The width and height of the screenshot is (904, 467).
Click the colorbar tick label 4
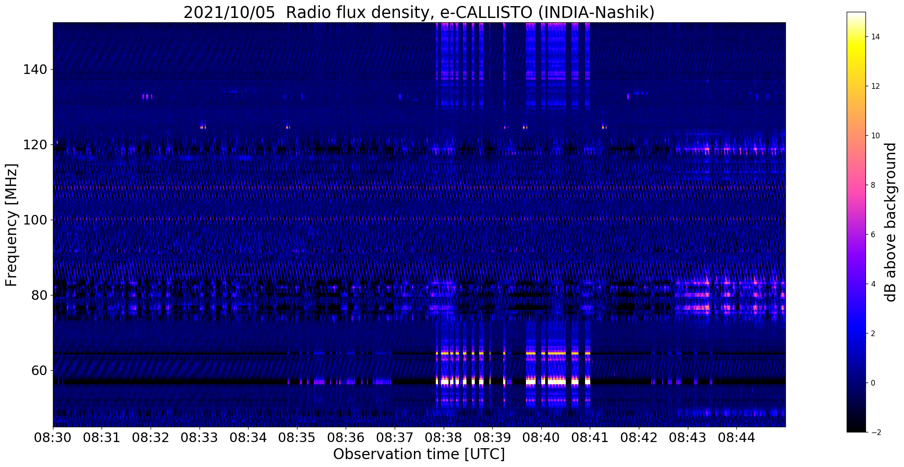[873, 284]
